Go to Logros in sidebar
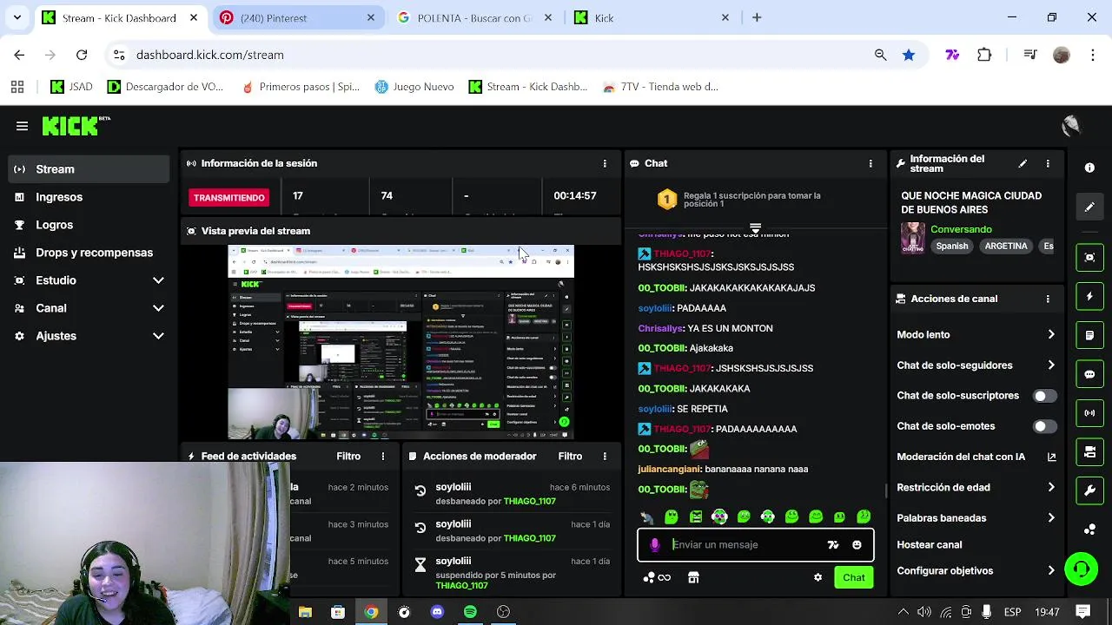Image resolution: width=1112 pixels, height=625 pixels. click(x=89, y=225)
